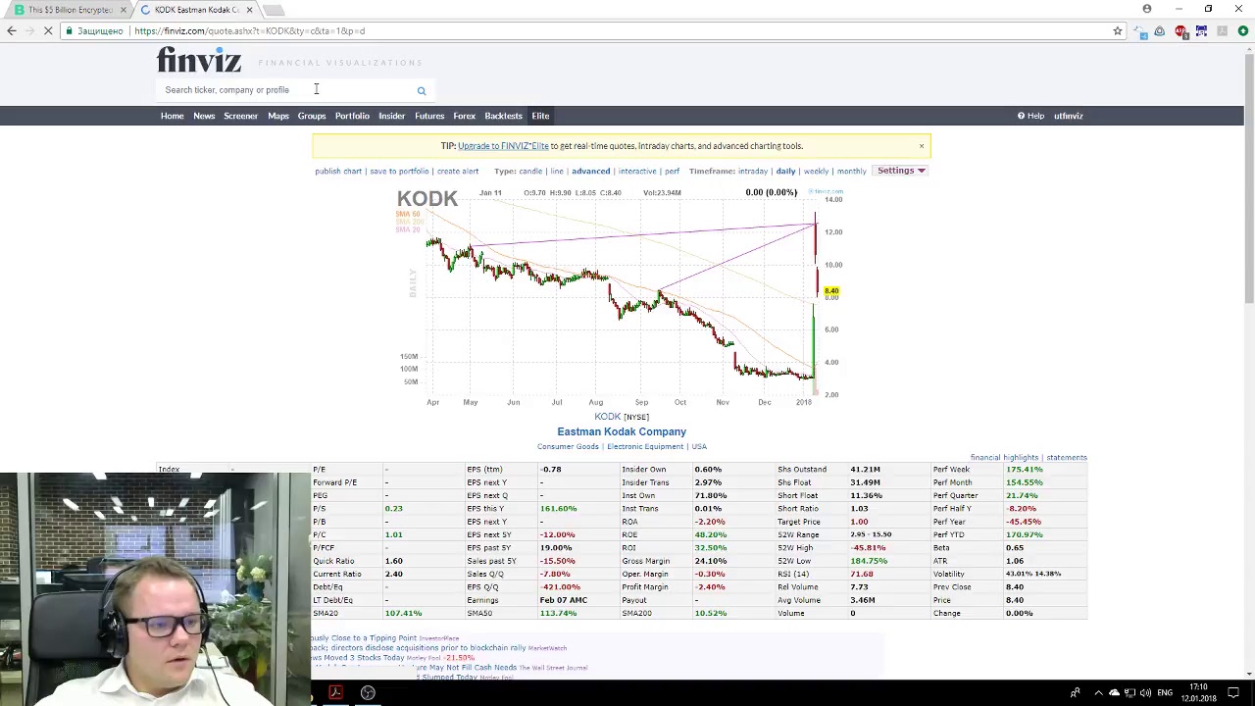The width and height of the screenshot is (1255, 706).
Task: Open the round dark taskbar app icon
Action: [x=368, y=693]
